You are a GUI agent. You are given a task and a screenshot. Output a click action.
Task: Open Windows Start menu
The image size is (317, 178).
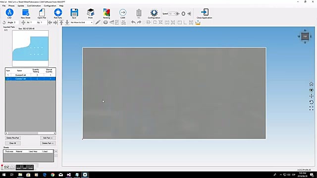tap(3, 175)
